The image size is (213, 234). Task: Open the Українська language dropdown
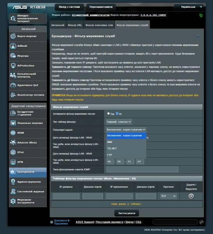189,7
